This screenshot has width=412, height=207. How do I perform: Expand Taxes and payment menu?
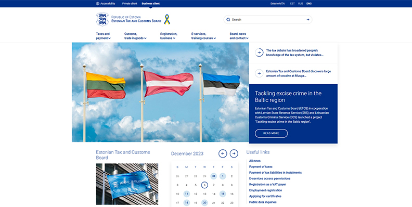tap(104, 36)
